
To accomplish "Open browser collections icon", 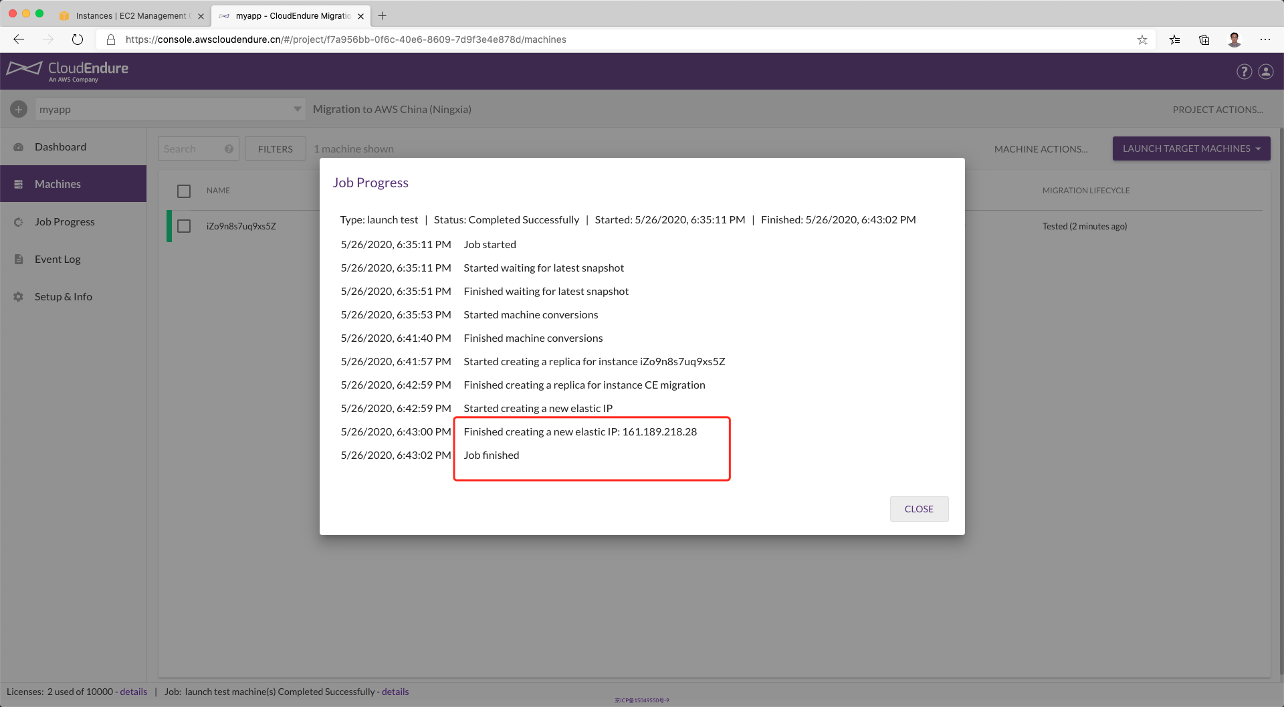I will tap(1204, 39).
